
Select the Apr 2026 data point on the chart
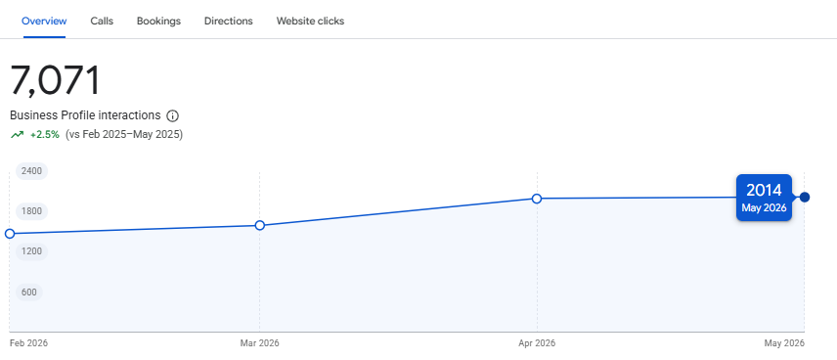click(537, 199)
